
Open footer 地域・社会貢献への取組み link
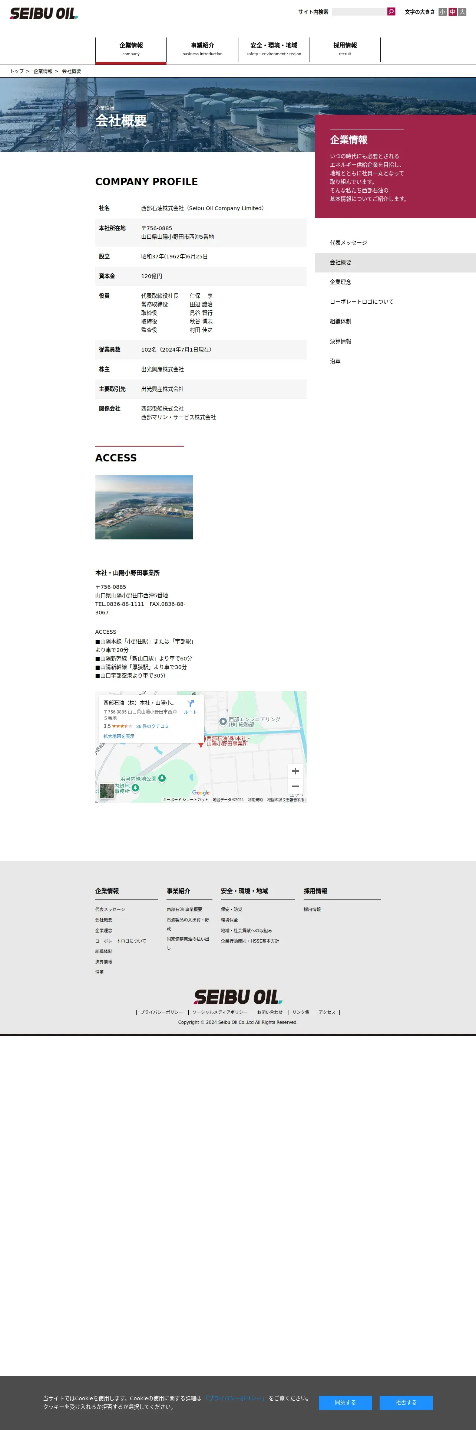coord(247,930)
